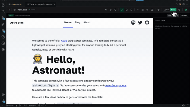Click the Split Editor icon
Viewport: 190px width, 107px height.
[183, 4]
